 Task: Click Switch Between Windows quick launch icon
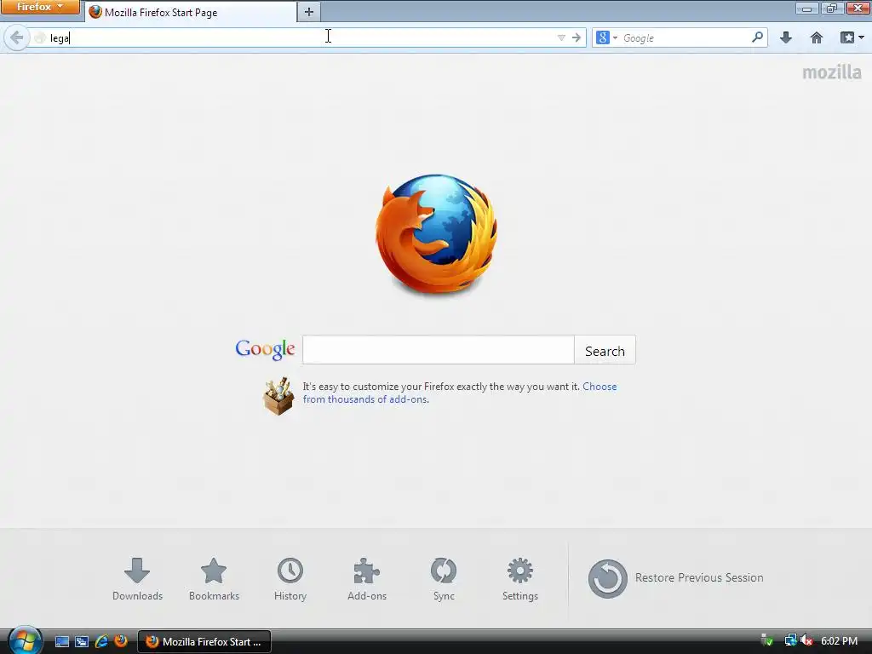click(x=82, y=642)
